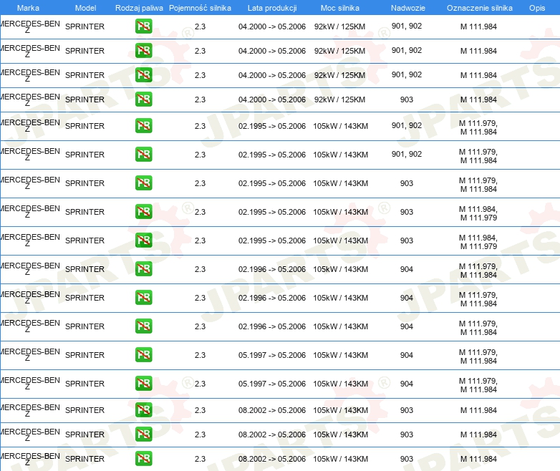Click fuel icon in the first 08.2002 row
The height and width of the screenshot is (471, 560).
143,410
